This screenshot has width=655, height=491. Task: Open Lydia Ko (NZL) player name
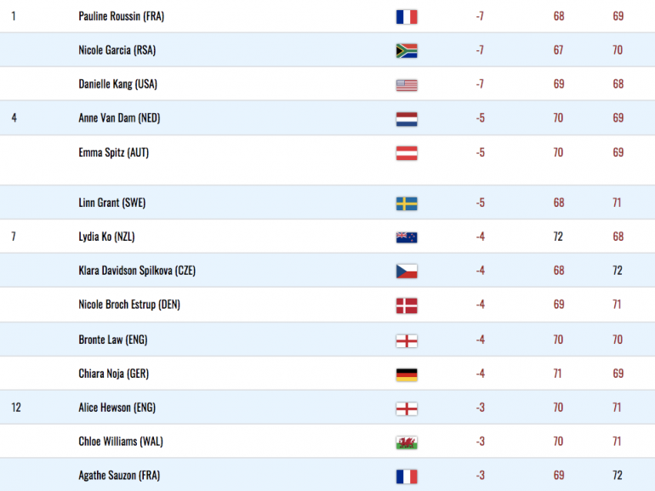106,237
